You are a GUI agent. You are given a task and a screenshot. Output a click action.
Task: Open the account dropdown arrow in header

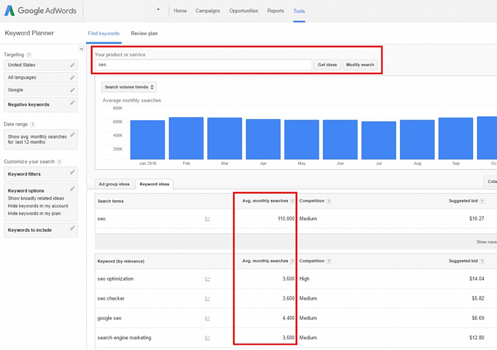click(x=158, y=9)
